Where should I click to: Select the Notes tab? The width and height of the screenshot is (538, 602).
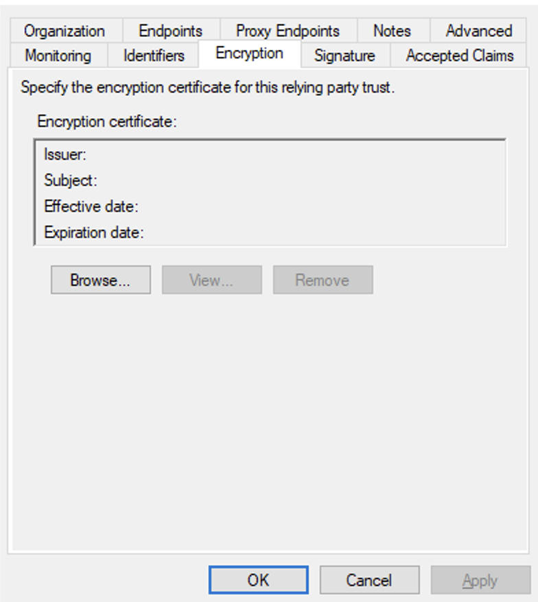click(x=392, y=31)
